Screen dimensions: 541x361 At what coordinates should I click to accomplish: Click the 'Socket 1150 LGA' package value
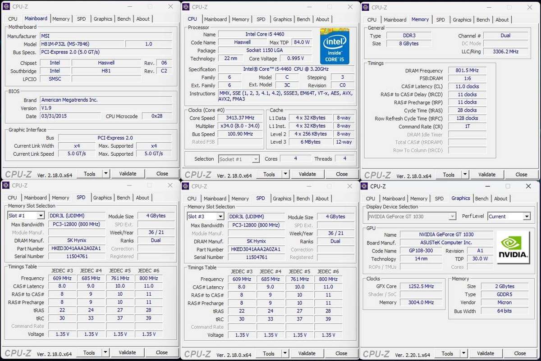point(265,50)
